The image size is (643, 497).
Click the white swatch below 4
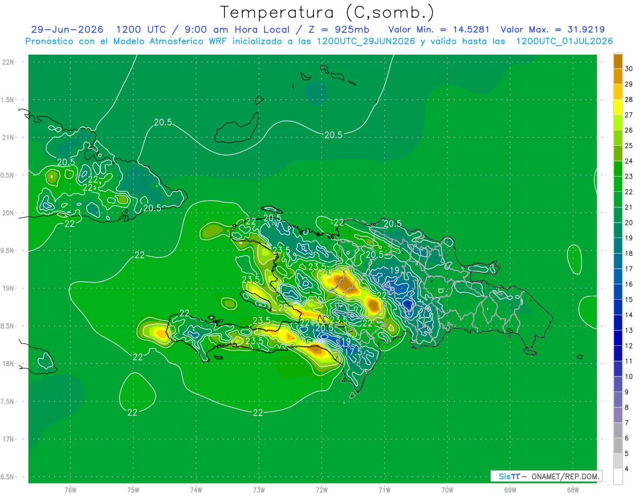click(618, 477)
